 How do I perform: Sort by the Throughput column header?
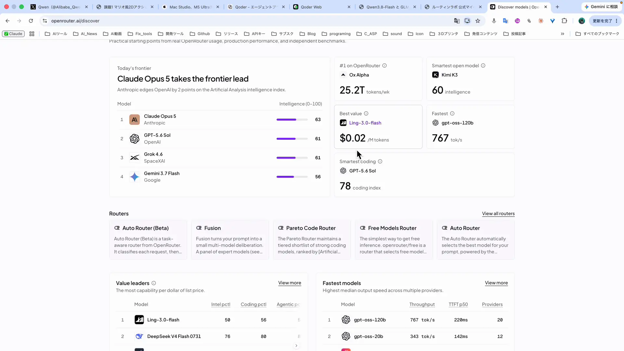[x=422, y=305]
